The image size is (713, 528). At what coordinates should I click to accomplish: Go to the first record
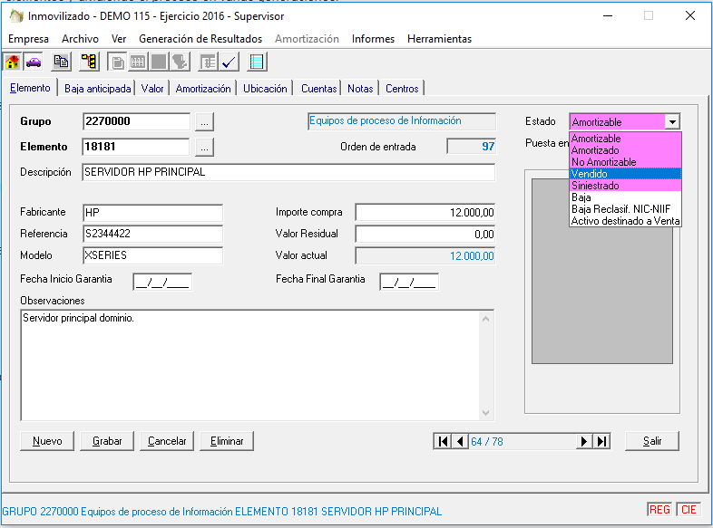(443, 441)
